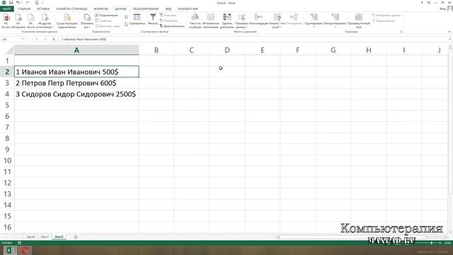Image resolution: width=453 pixels, height=255 pixels.
Task: Switch to the ФОРМУЛЫ tab
Action: click(x=101, y=9)
